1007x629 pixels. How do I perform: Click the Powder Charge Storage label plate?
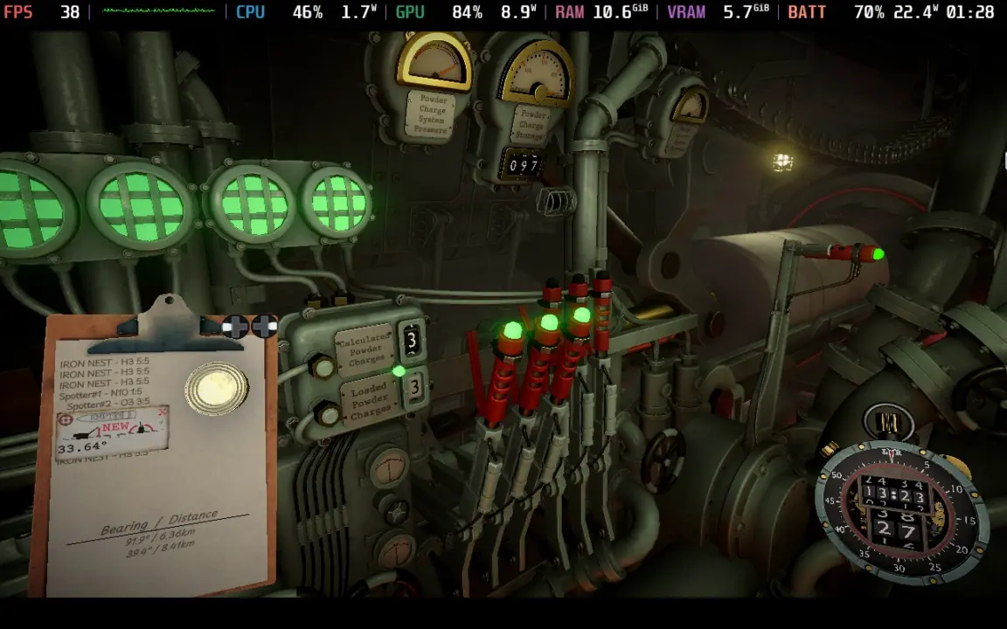tap(531, 125)
